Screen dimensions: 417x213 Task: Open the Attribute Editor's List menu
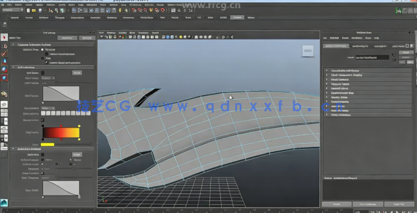pyautogui.click(x=324, y=38)
